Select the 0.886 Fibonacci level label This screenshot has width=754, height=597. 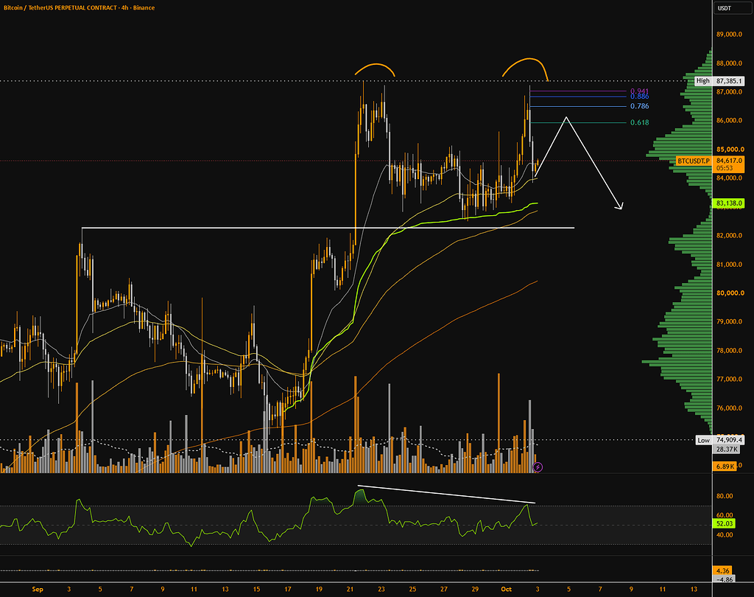click(x=640, y=97)
